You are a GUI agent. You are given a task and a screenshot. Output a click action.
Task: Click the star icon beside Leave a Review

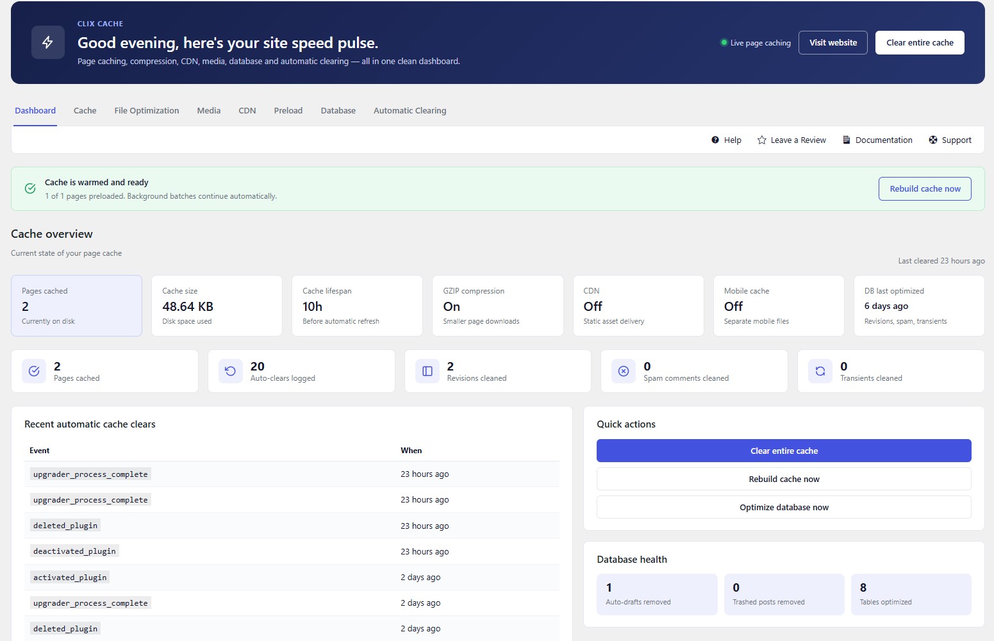pos(762,140)
